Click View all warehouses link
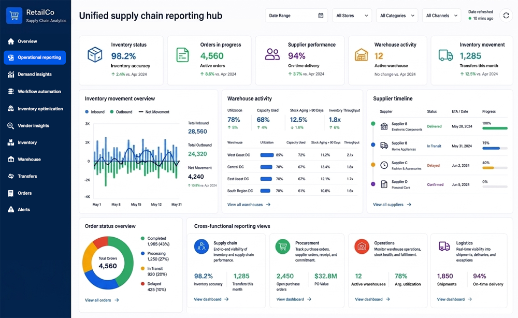The image size is (518, 318). coord(249,205)
